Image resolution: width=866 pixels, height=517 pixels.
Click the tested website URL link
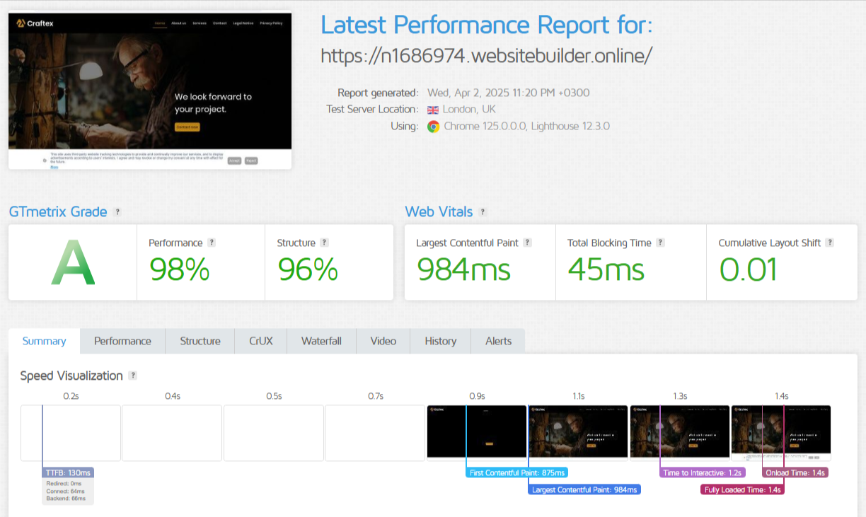pyautogui.click(x=486, y=56)
